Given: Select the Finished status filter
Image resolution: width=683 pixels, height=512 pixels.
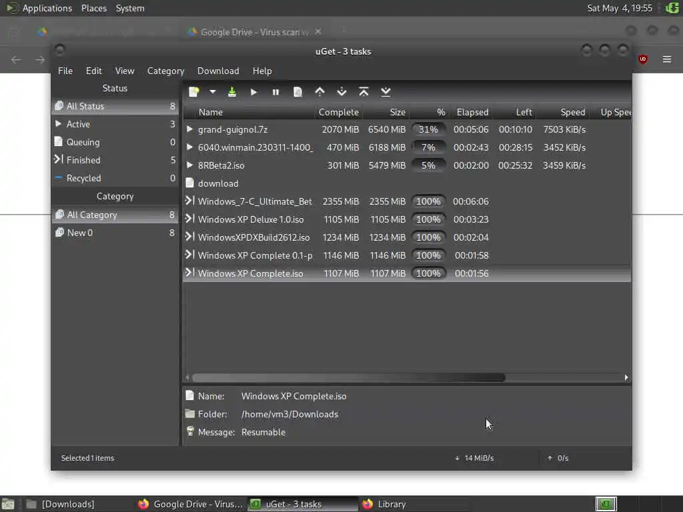Looking at the screenshot, I should tap(115, 160).
